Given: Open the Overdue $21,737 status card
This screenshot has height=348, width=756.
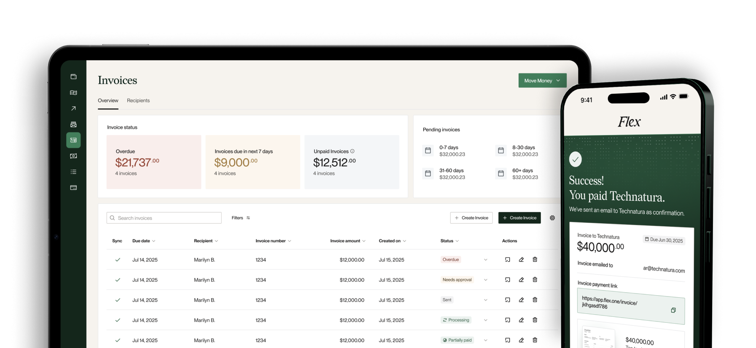Looking at the screenshot, I should pos(154,162).
